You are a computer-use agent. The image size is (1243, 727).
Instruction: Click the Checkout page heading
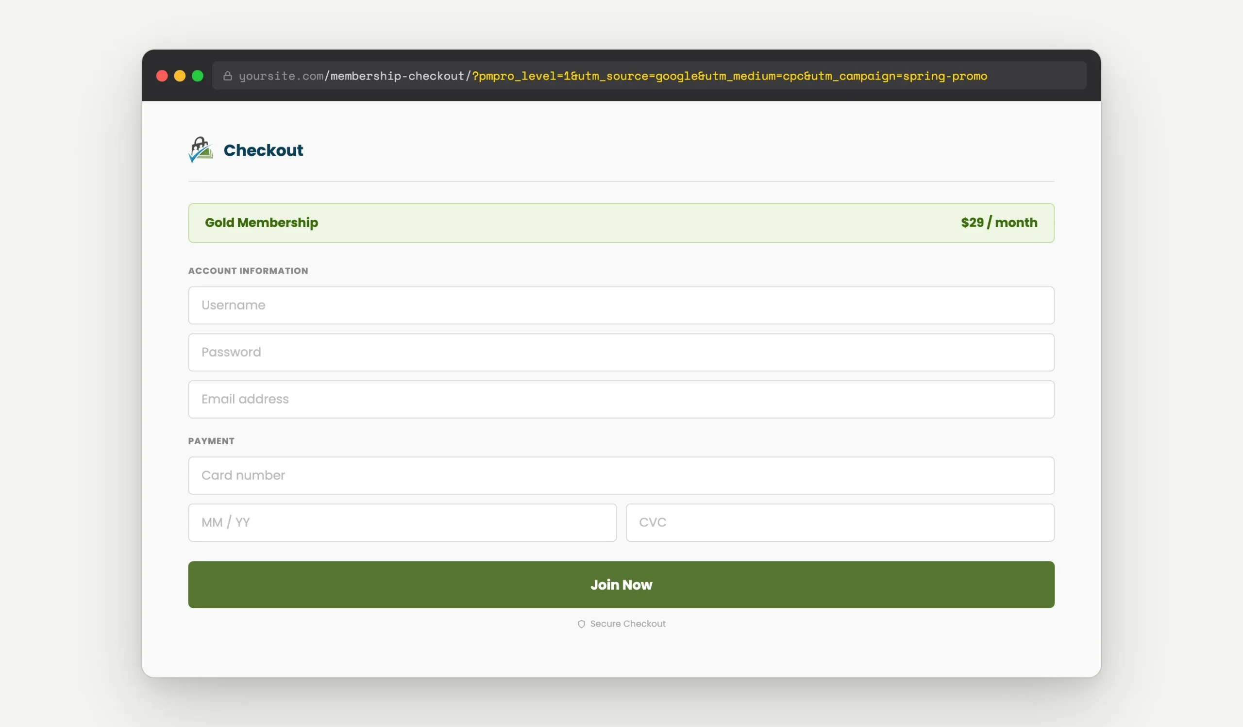click(263, 150)
